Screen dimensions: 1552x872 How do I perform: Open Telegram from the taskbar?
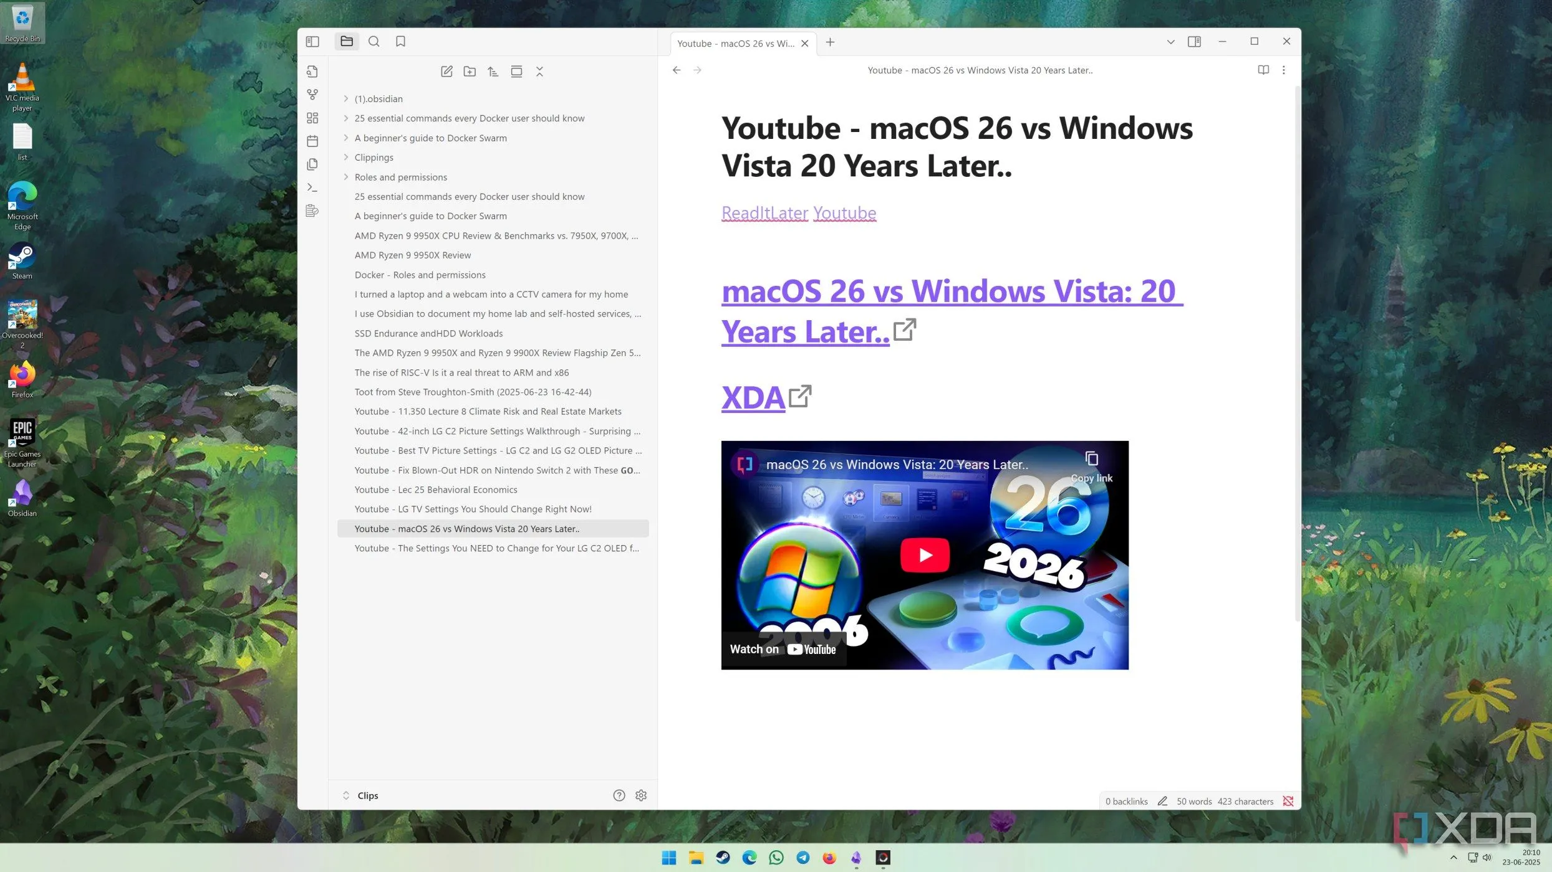[x=803, y=858]
